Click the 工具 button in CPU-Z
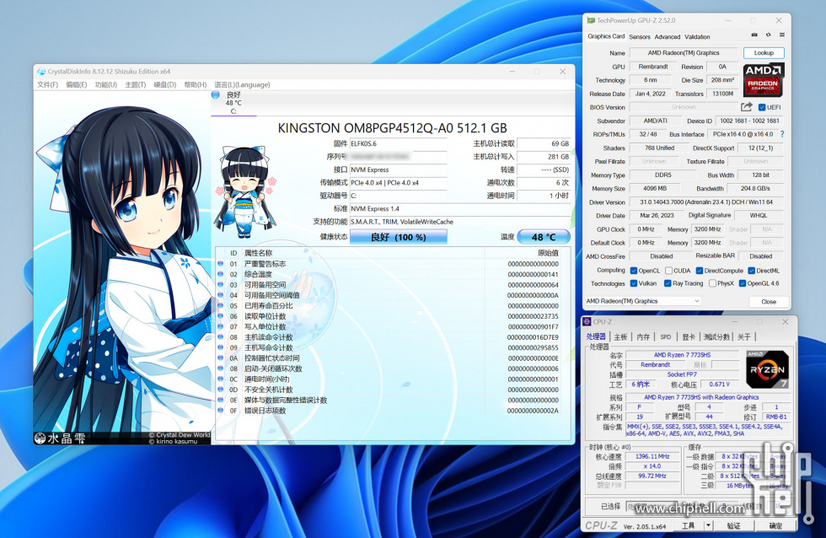This screenshot has width=826, height=538. tap(688, 525)
